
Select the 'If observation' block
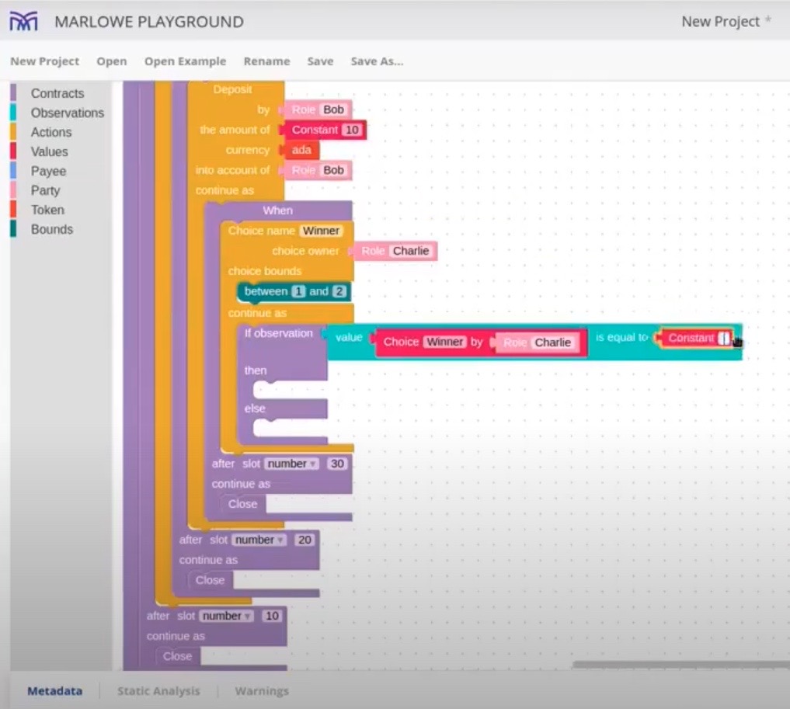[278, 333]
